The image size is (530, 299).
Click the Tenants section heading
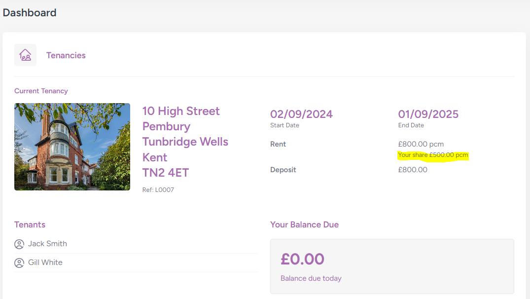click(x=30, y=224)
